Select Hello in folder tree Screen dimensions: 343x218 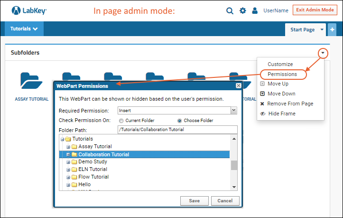click(84, 184)
